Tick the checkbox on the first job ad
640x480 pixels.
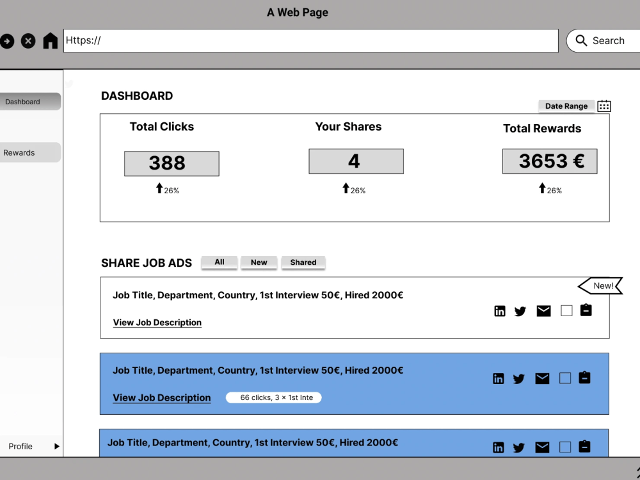tap(566, 310)
